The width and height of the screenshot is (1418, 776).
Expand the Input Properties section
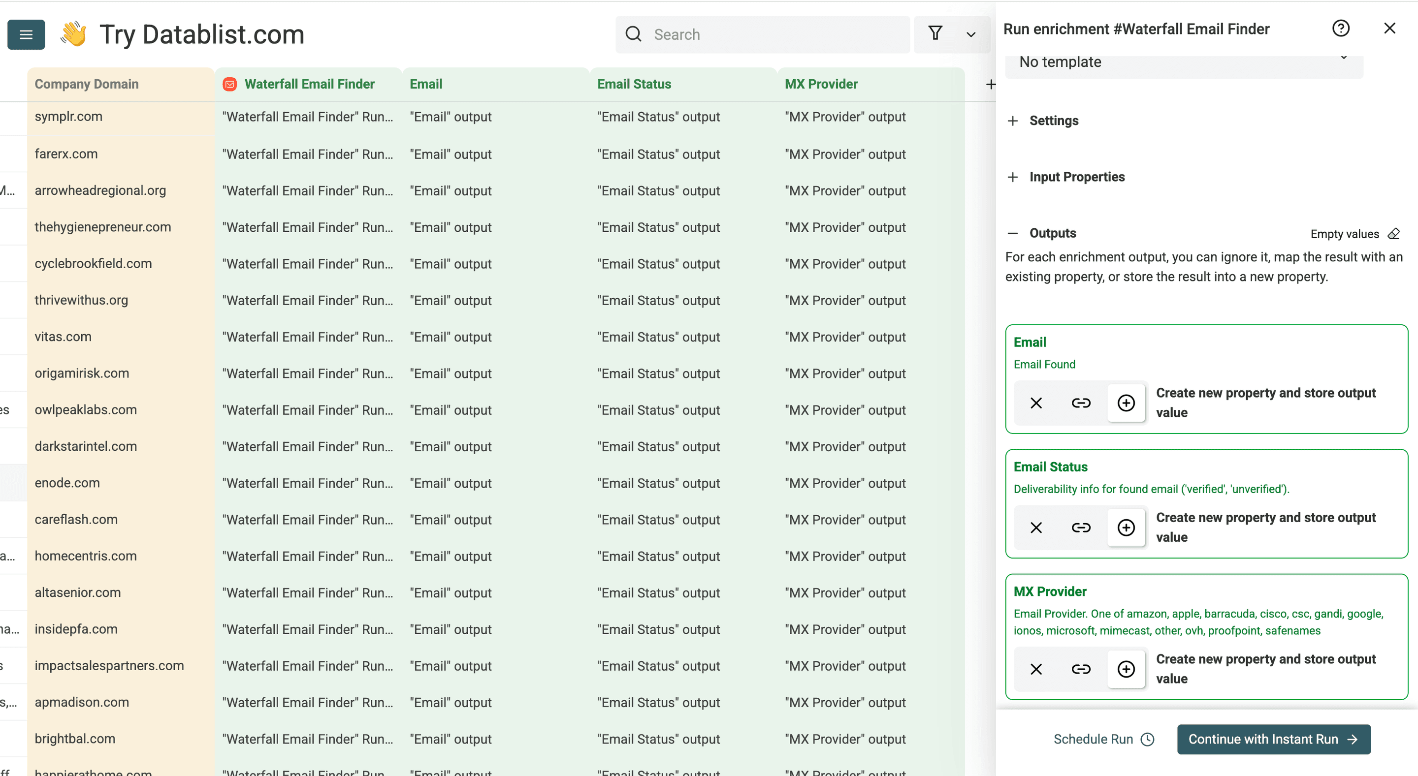(x=1066, y=177)
